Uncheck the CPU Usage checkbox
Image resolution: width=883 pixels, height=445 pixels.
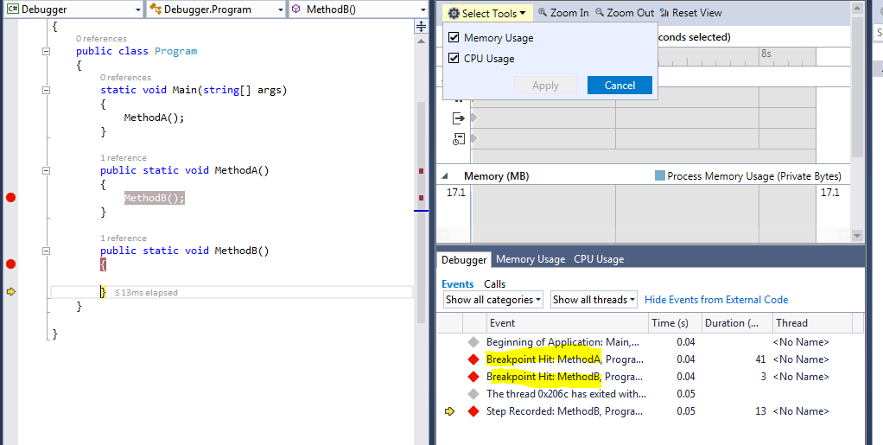(454, 58)
